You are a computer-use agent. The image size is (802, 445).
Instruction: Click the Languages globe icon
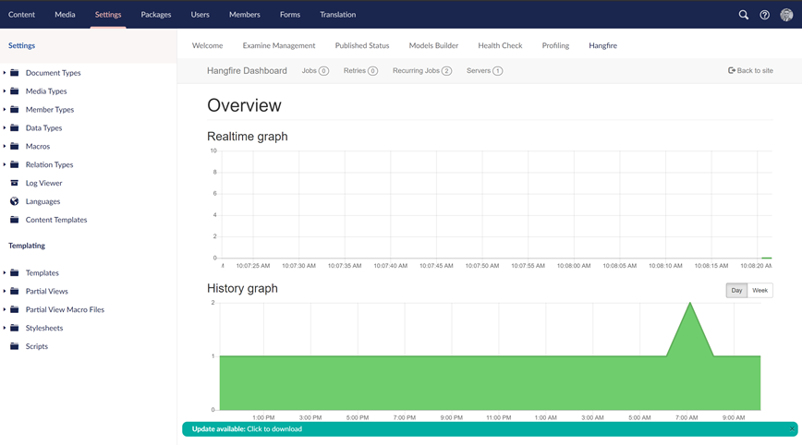coord(15,201)
